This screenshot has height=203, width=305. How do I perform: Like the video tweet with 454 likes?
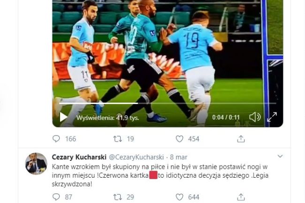(x=179, y=139)
